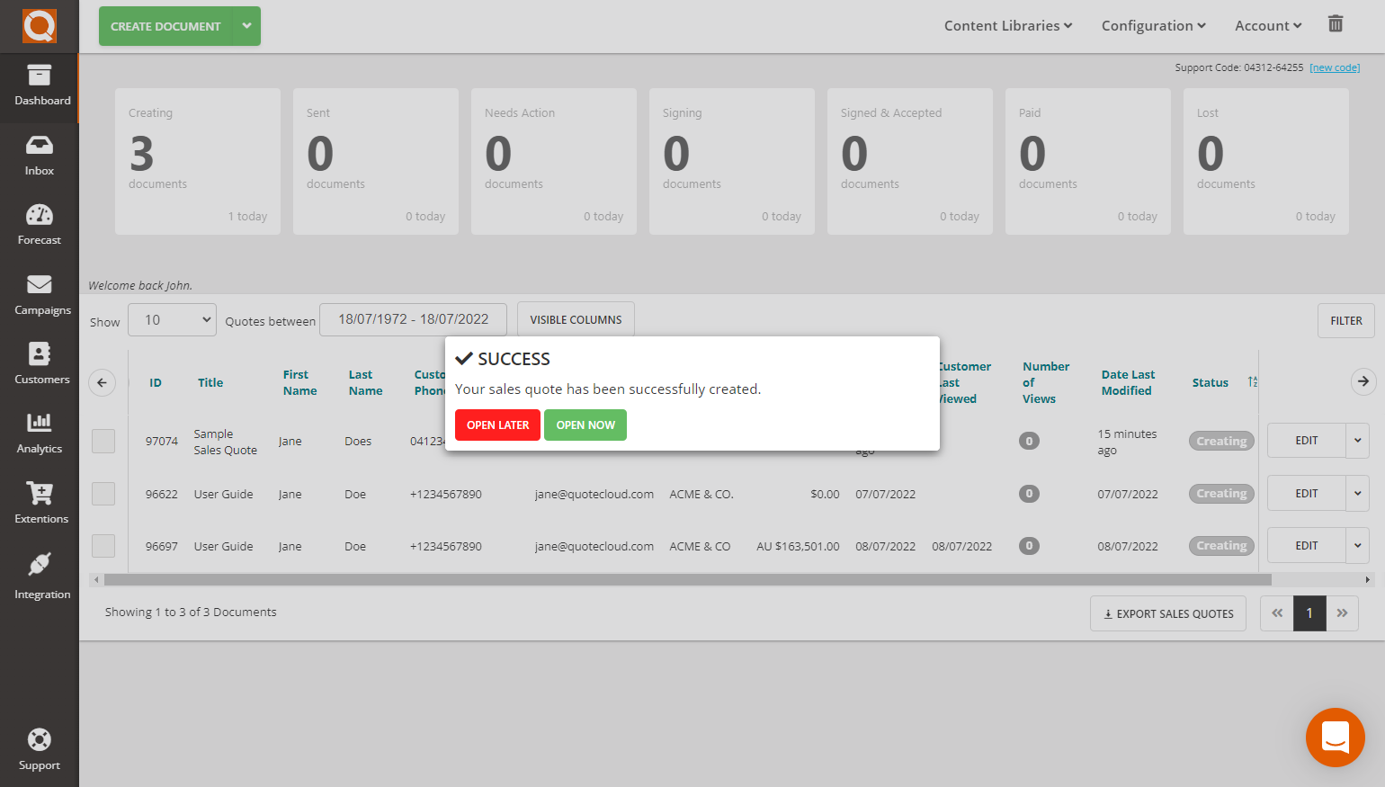The image size is (1385, 787).
Task: Open the Inbox sidebar icon
Action: point(40,146)
